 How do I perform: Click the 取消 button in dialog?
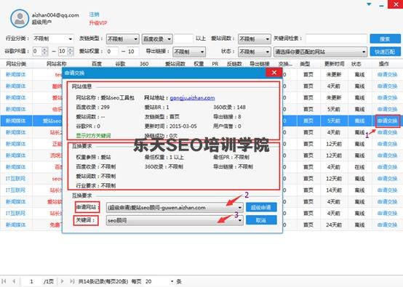(261, 220)
